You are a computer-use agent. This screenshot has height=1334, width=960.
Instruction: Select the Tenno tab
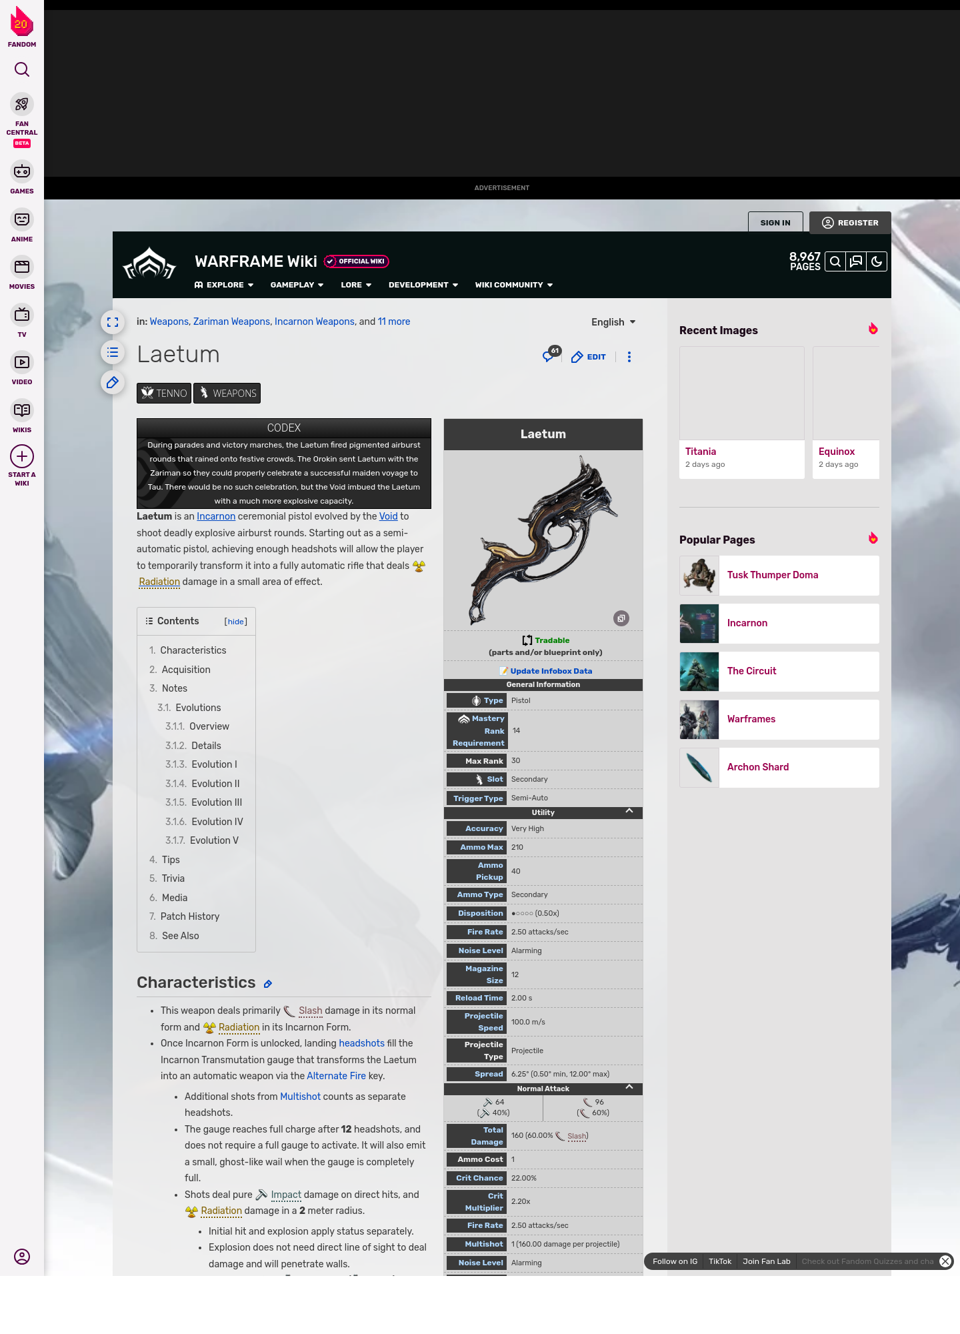tap(164, 394)
